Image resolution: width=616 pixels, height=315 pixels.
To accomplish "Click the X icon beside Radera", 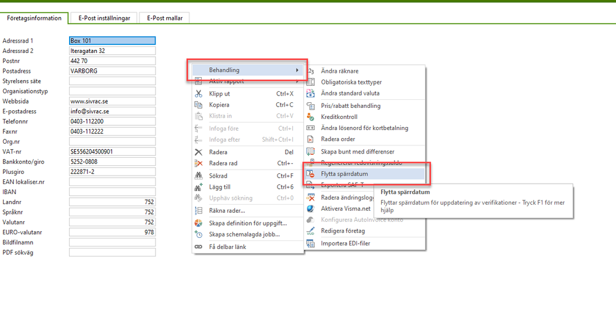I will 199,152.
